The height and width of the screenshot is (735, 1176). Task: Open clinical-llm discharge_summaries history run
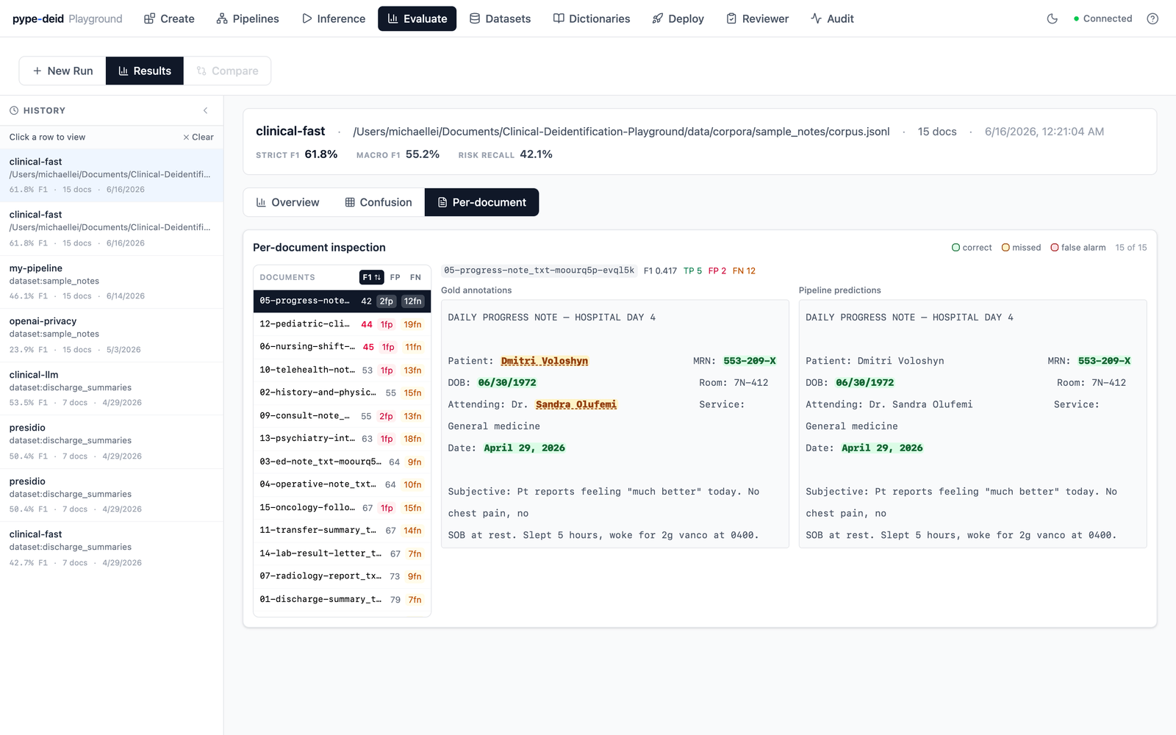point(112,388)
